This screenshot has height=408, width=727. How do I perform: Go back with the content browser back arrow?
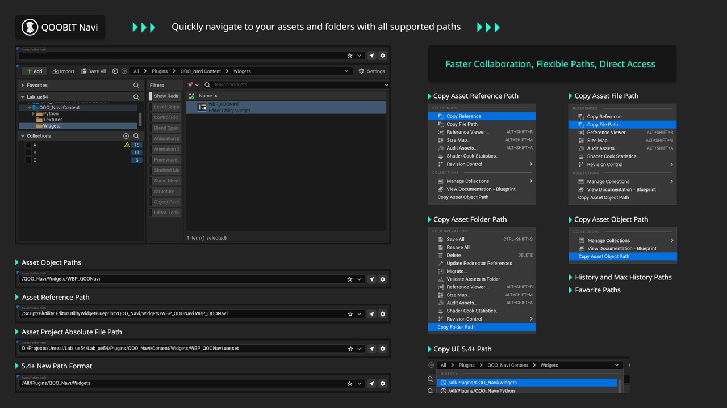coord(115,71)
